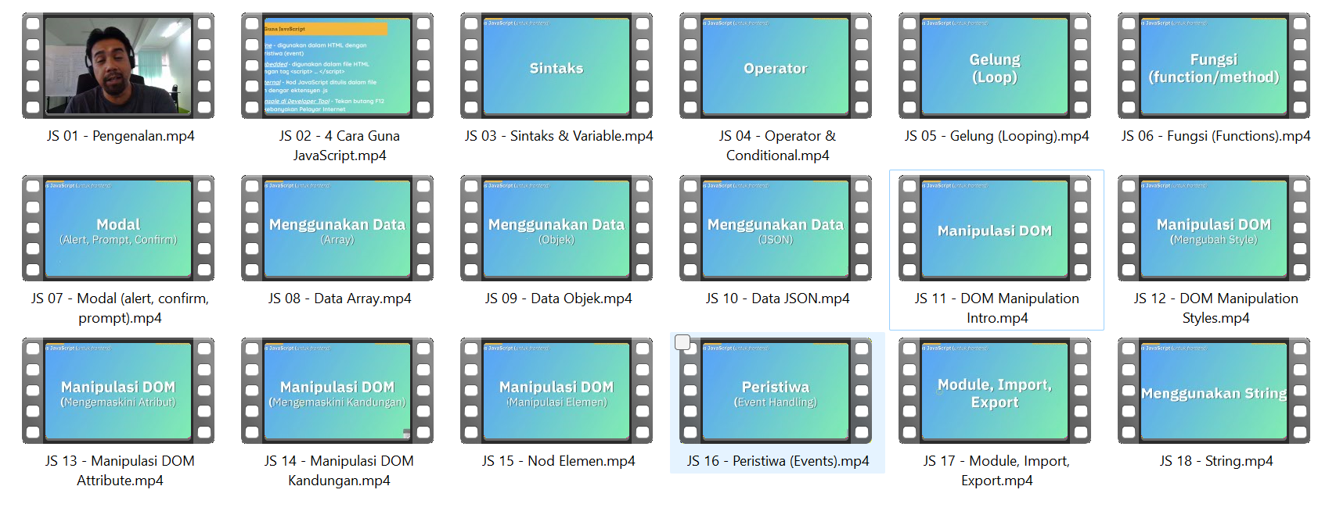The height and width of the screenshot is (529, 1329).
Task: Click file name JS 15 - Nod Elemen.mp4
Action: click(x=559, y=461)
